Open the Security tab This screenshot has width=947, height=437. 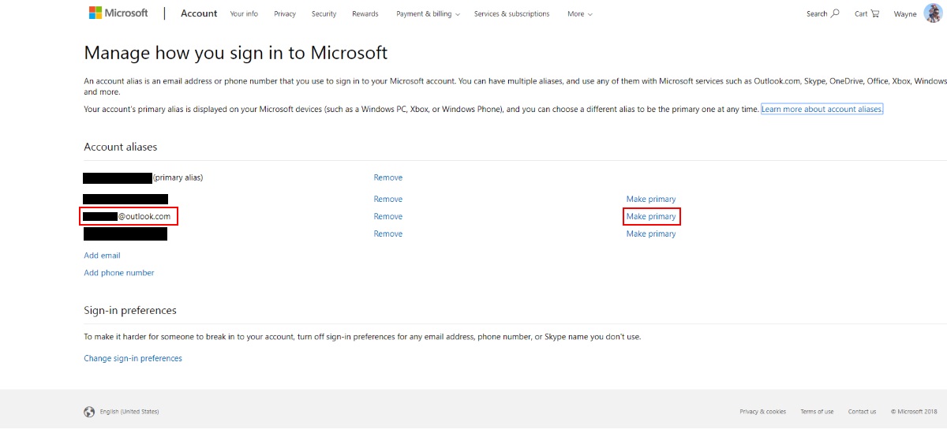tap(324, 14)
